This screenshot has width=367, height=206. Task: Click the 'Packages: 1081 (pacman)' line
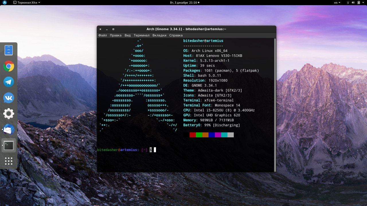(221, 70)
